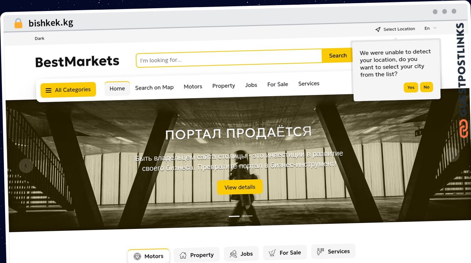Viewport: 471px width, 263px height.
Task: Click the ПОРТАЛ ПРОДАЁТСЯ banner heading
Action: coord(238,133)
